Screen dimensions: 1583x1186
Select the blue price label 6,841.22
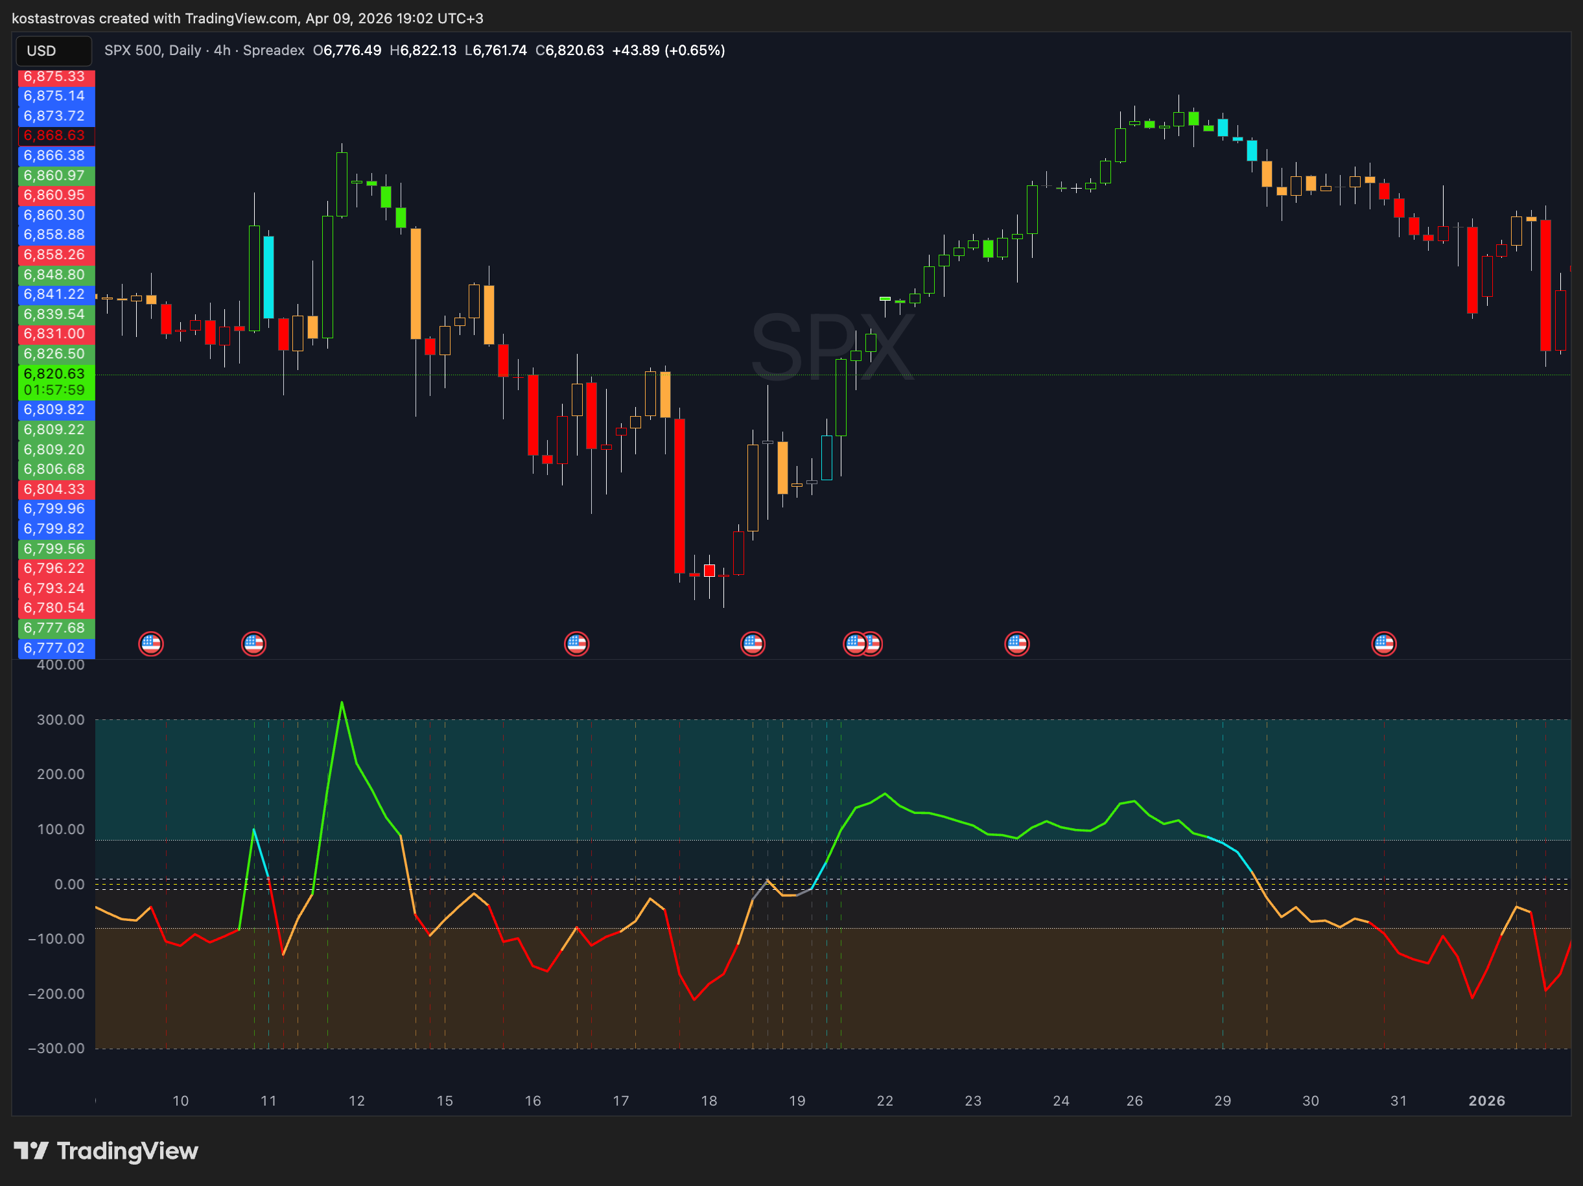point(56,294)
